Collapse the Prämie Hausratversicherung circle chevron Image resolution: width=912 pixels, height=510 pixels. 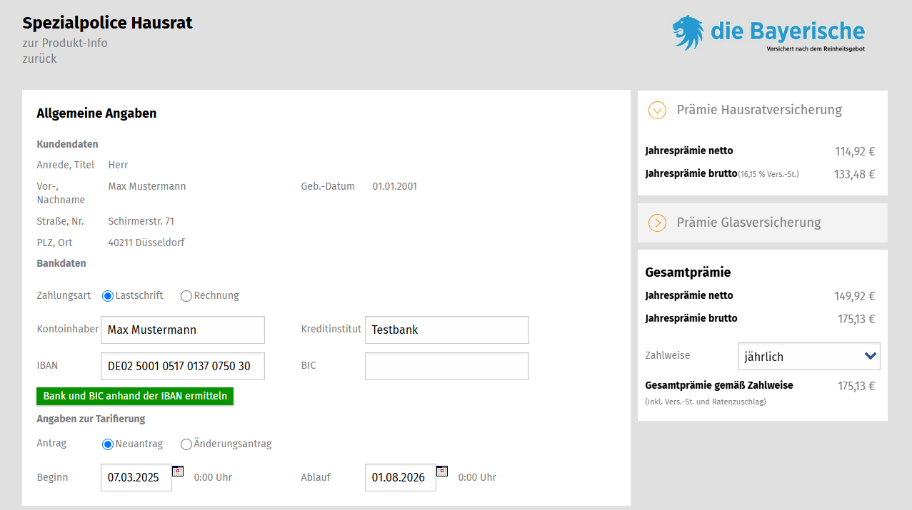click(657, 110)
